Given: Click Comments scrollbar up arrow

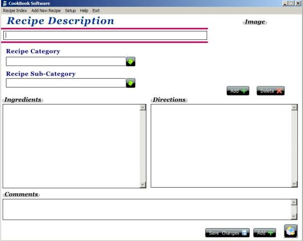Looking at the screenshot, I should coord(294,202).
